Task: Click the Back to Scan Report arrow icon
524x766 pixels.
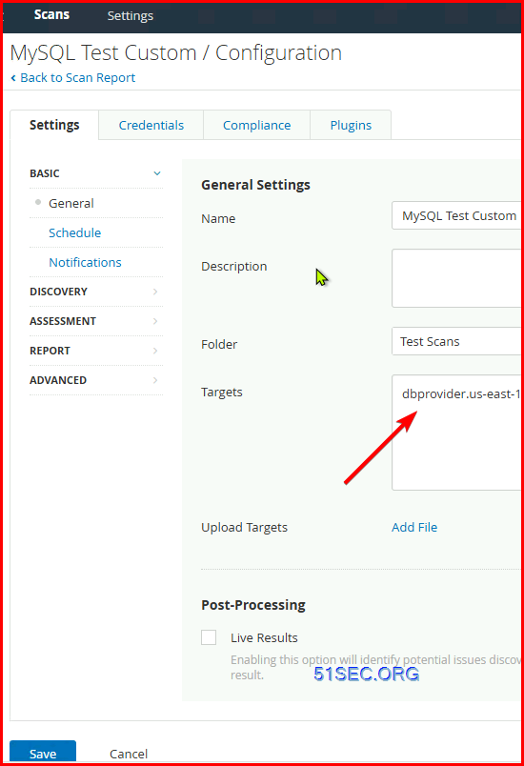Action: [x=13, y=78]
